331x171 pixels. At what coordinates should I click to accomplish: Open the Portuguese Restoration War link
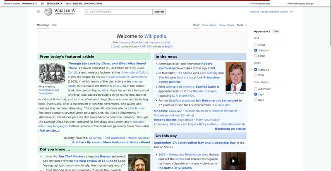pos(188,154)
